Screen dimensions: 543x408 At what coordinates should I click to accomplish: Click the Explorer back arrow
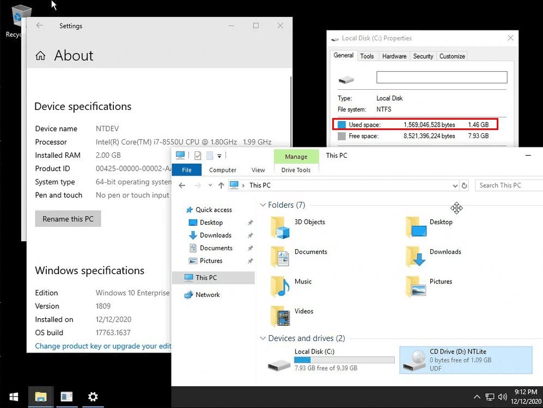(x=182, y=186)
